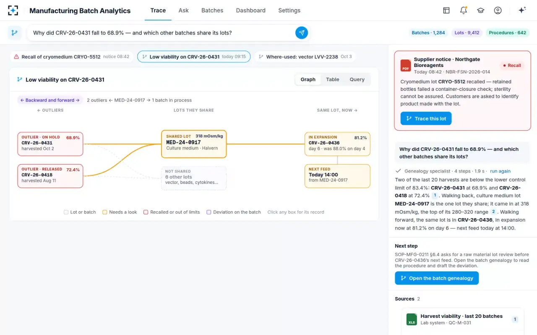Open the notifications bell

pyautogui.click(x=464, y=10)
